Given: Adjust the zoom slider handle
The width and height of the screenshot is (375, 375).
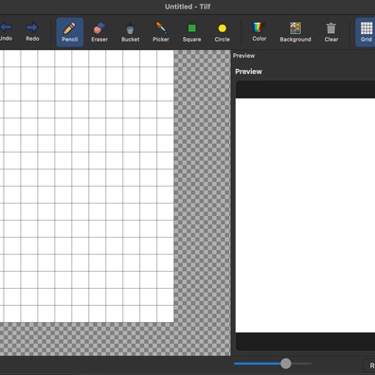Looking at the screenshot, I should [286, 364].
